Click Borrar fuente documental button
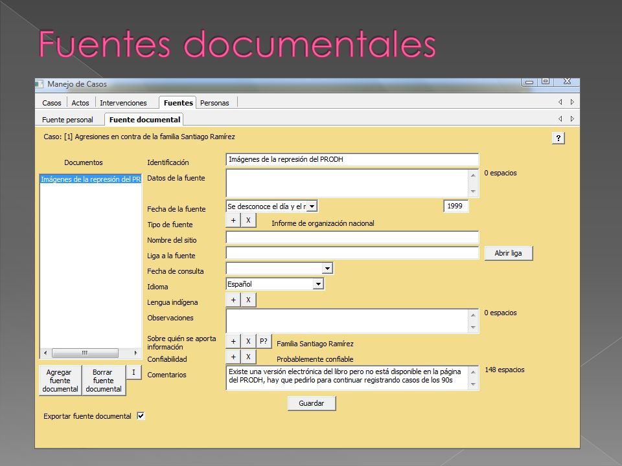 click(x=104, y=381)
